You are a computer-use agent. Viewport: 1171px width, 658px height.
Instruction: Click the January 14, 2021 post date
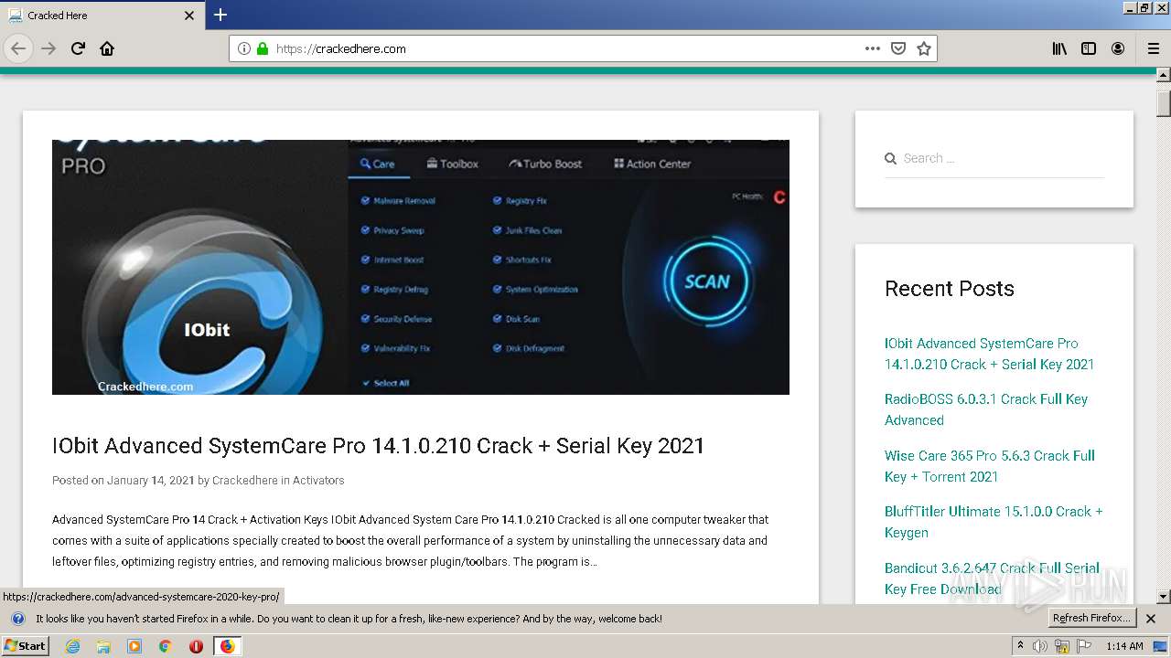coord(150,480)
